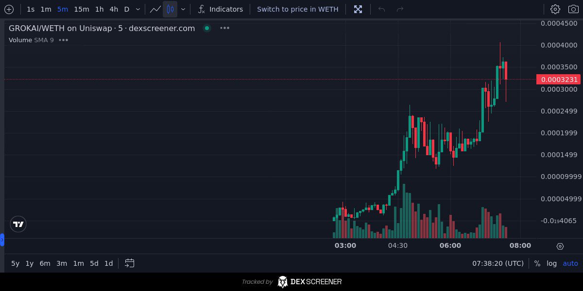This screenshot has height=291, width=583.
Task: Enter fullscreen chart mode
Action: (358, 9)
